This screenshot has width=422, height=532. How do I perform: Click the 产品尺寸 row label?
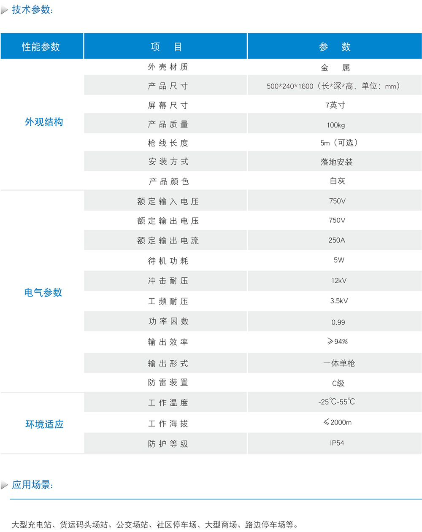pos(168,86)
